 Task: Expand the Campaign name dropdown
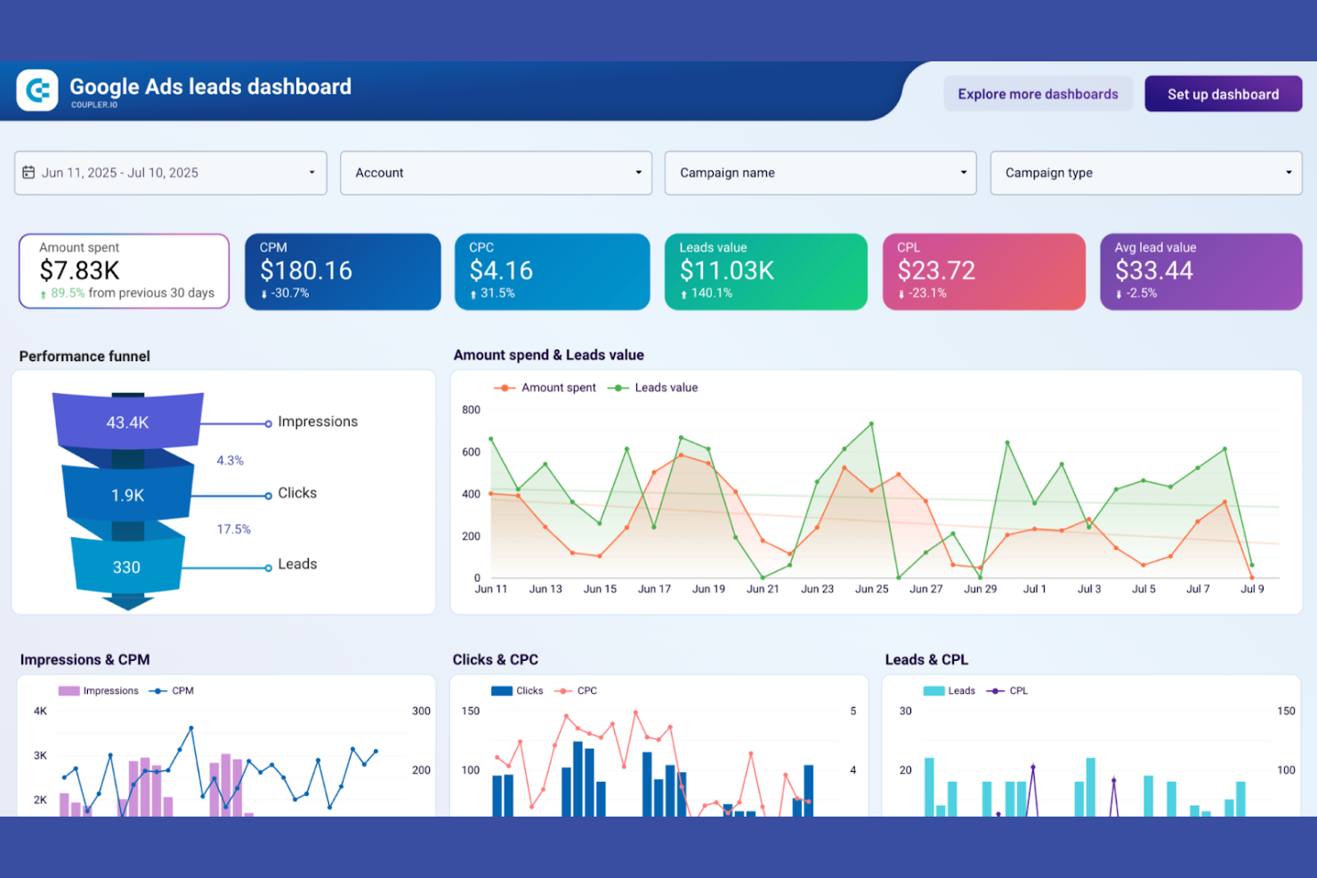click(x=820, y=173)
